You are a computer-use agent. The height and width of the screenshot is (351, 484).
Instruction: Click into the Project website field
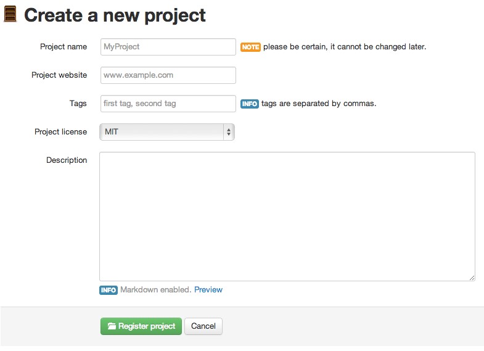click(x=168, y=75)
